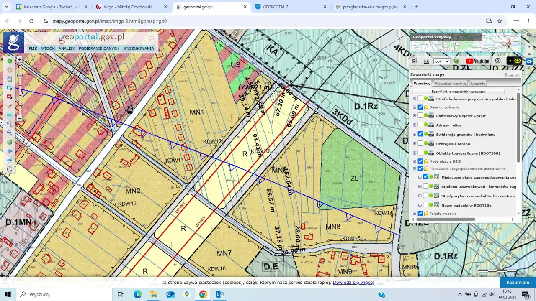
Task: Click the Windows search box Wyszukaj
Action: click(65, 294)
